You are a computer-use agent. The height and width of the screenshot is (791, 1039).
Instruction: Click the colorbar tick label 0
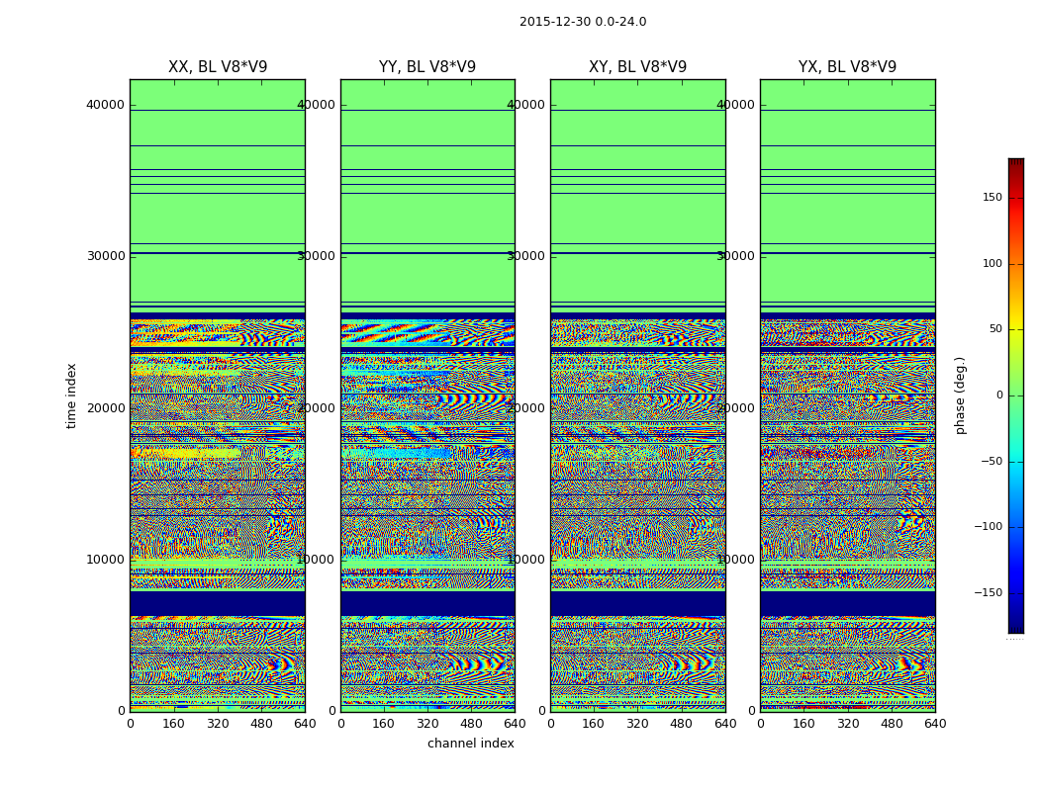click(998, 395)
